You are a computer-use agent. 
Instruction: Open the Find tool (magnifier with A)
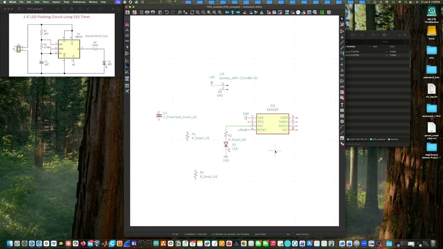coord(180,12)
